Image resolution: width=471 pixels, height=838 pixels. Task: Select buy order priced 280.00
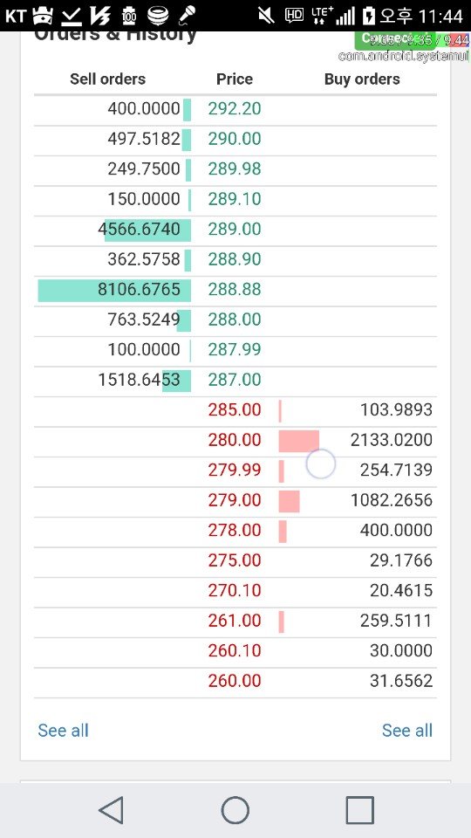click(235, 440)
